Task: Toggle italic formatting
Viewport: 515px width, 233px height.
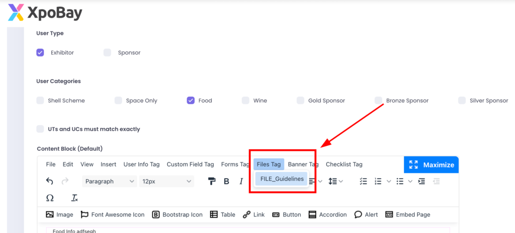Action: 241,181
